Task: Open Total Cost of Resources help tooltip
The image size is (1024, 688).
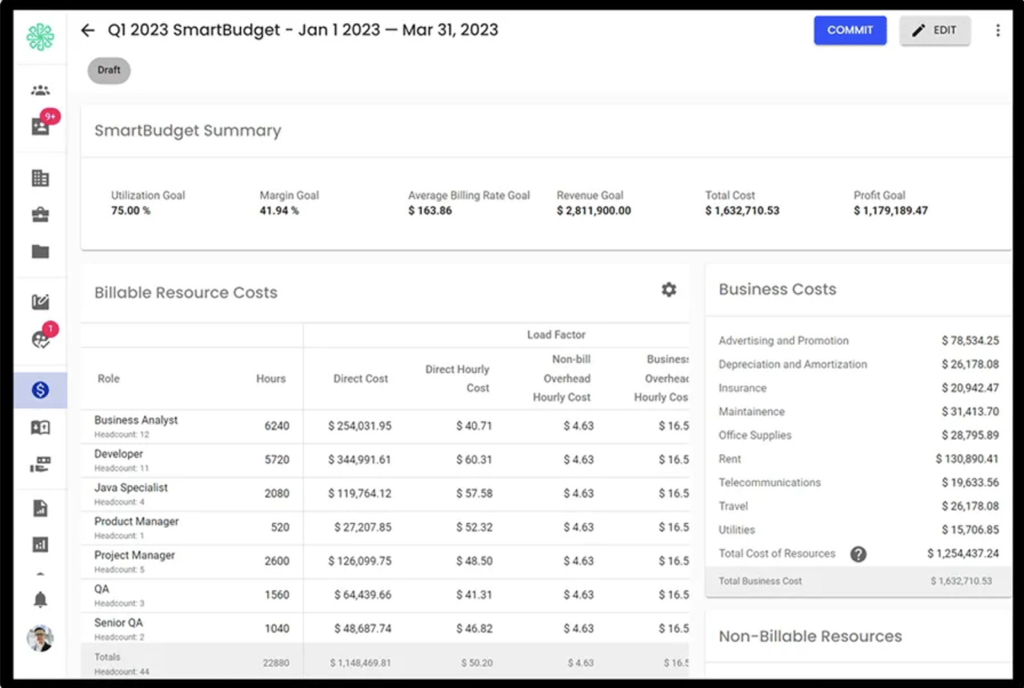Action: click(859, 554)
